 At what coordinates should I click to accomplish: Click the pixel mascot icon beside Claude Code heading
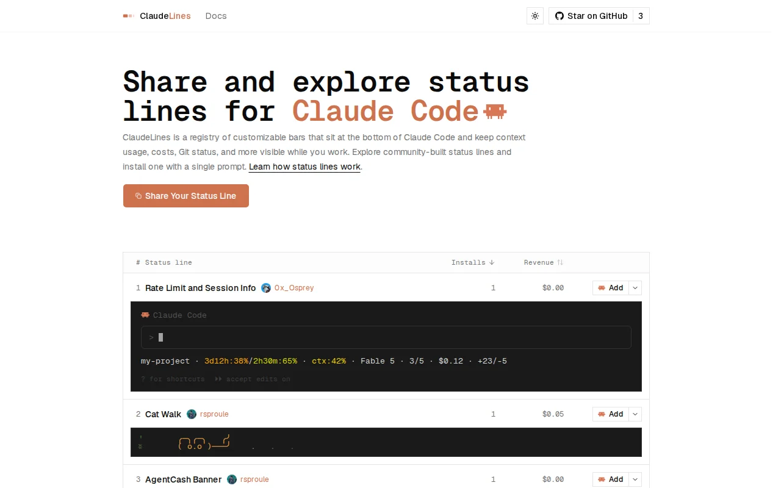click(495, 111)
